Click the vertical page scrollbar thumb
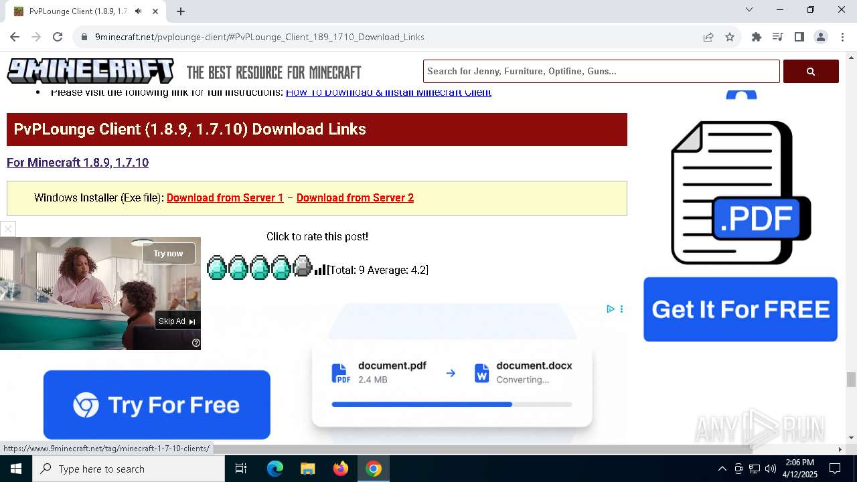 [x=851, y=380]
